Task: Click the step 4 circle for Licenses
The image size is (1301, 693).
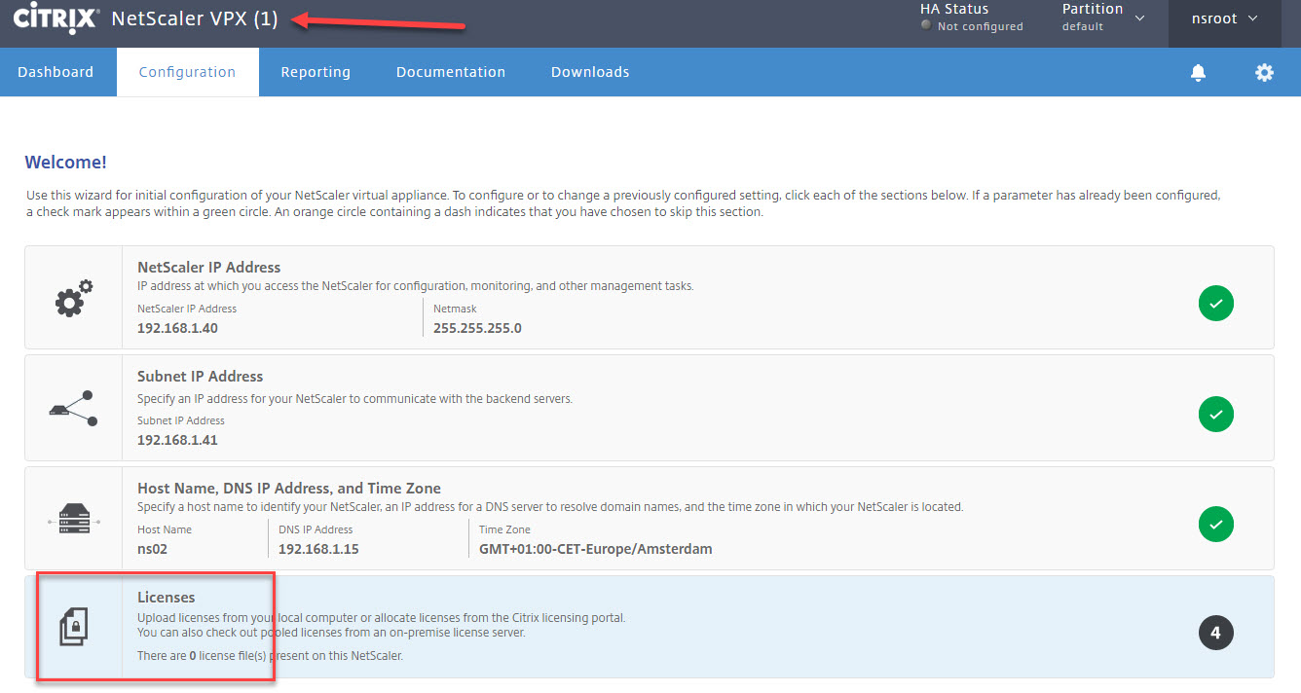Action: pyautogui.click(x=1216, y=634)
